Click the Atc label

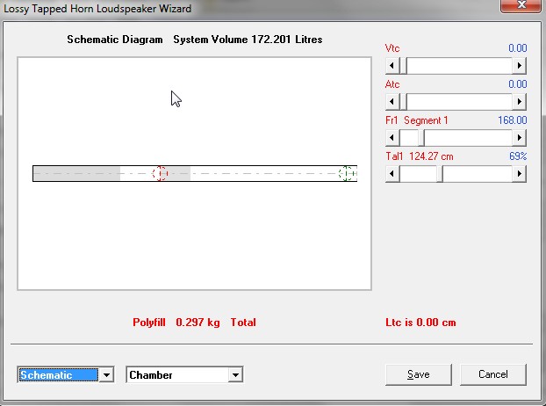point(392,84)
